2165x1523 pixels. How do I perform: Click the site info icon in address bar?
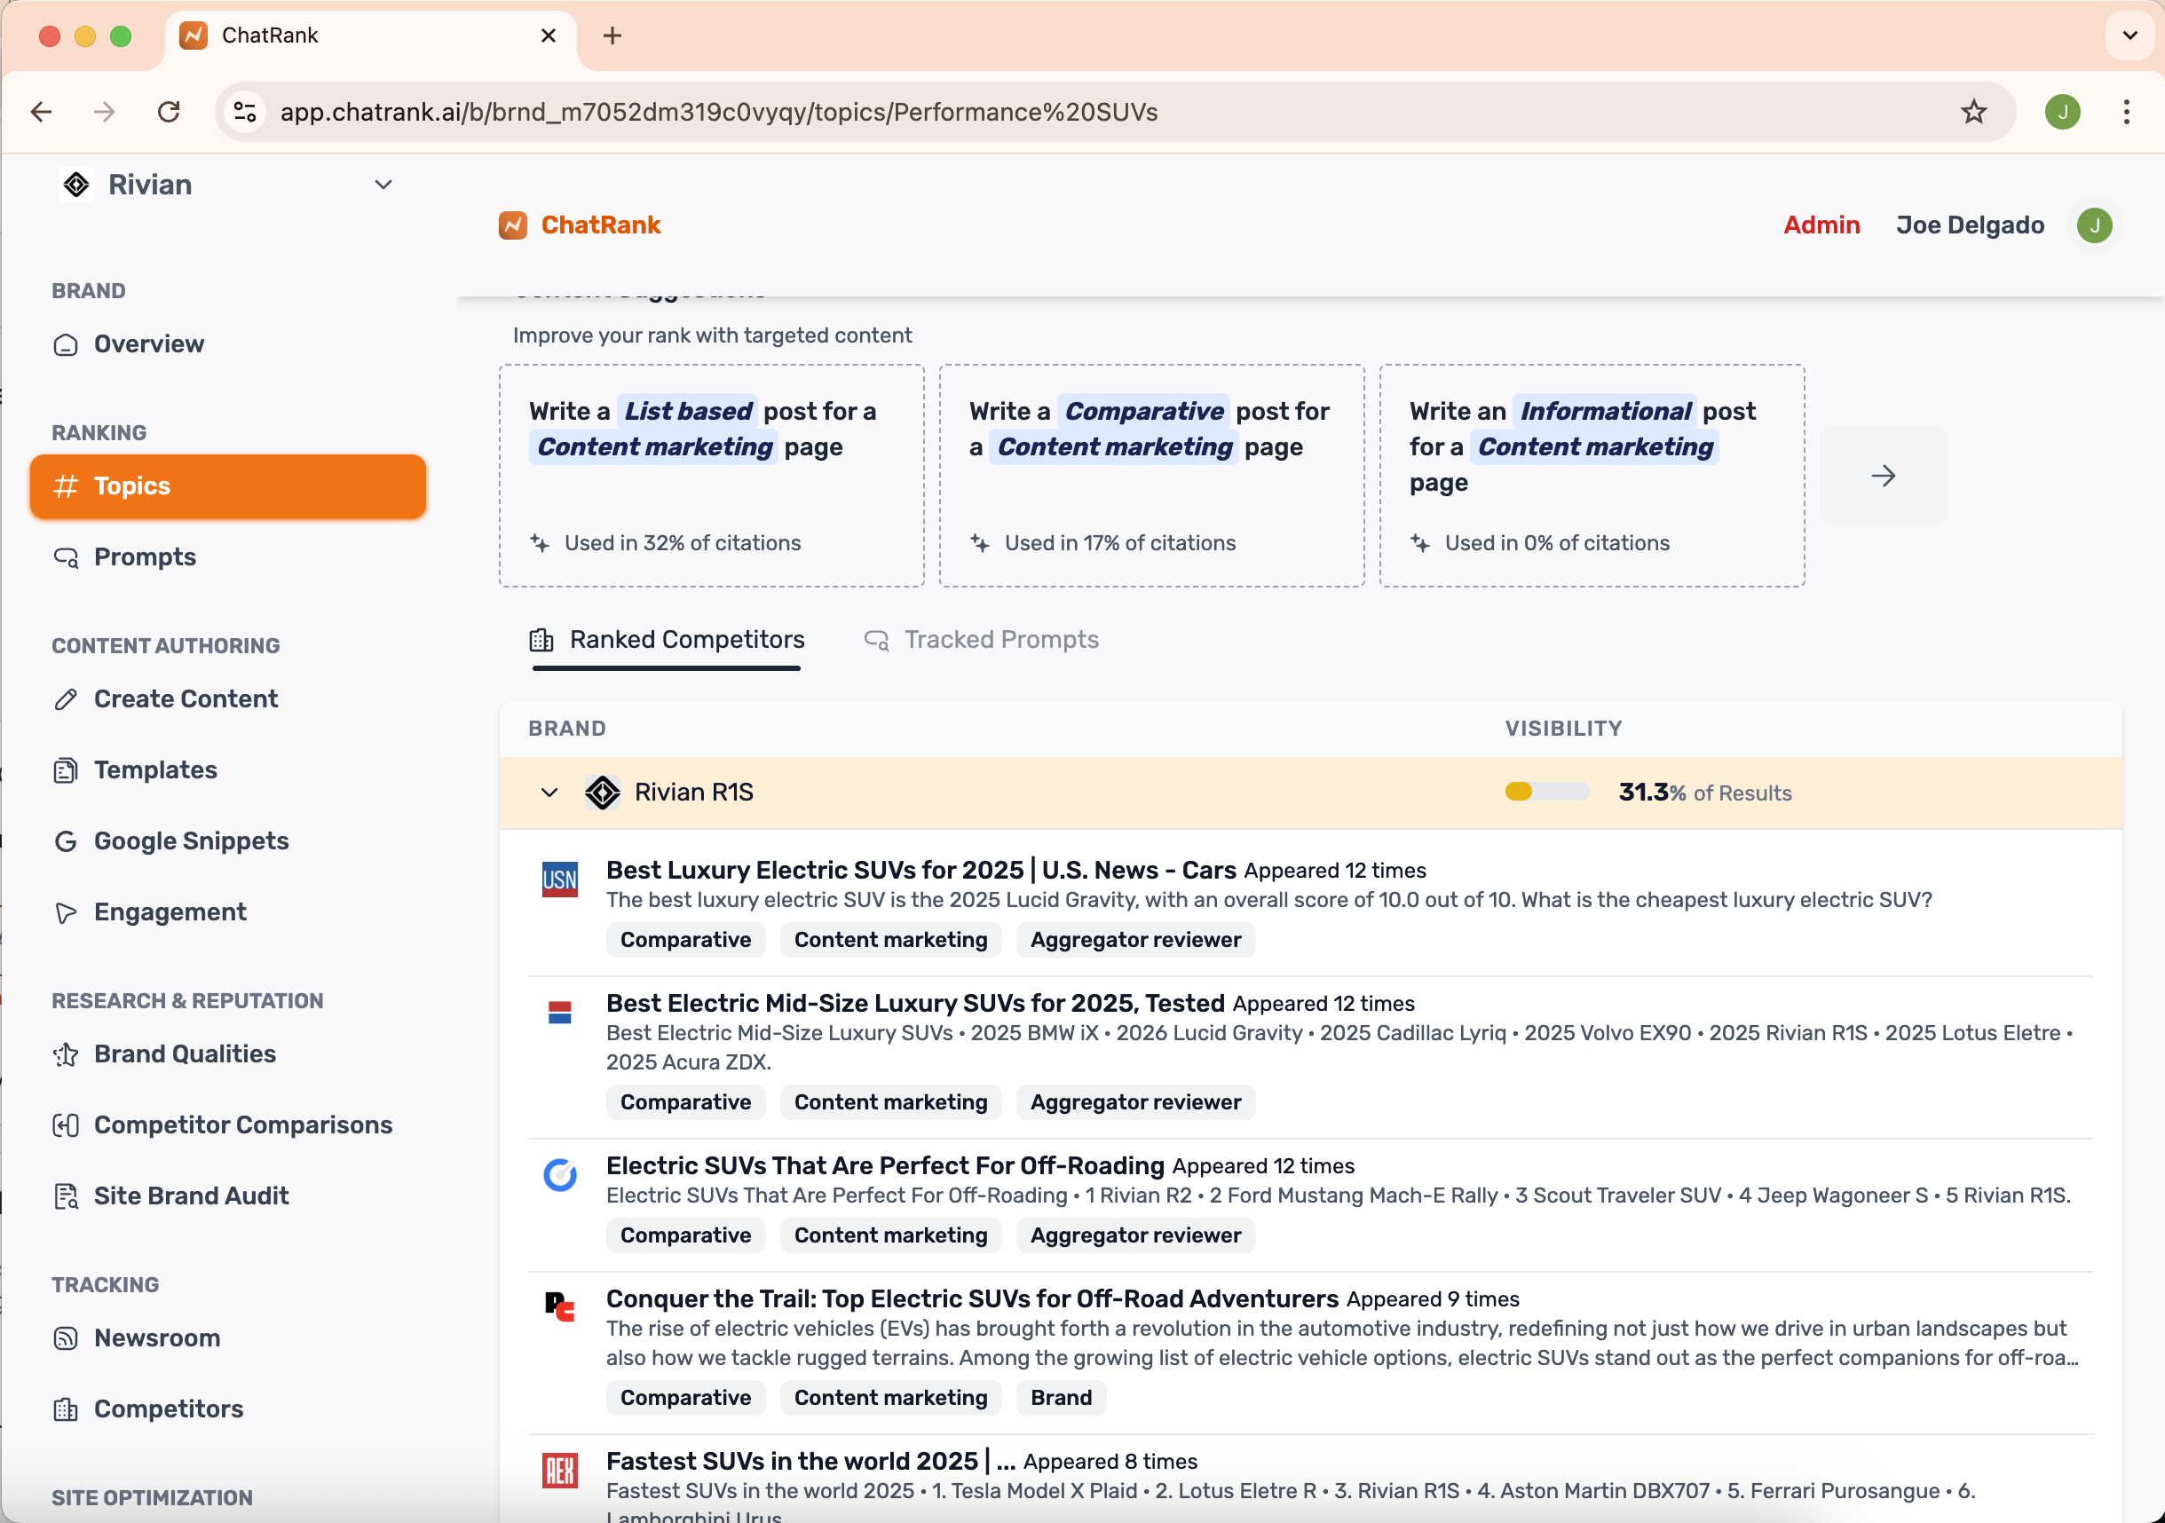coord(245,112)
